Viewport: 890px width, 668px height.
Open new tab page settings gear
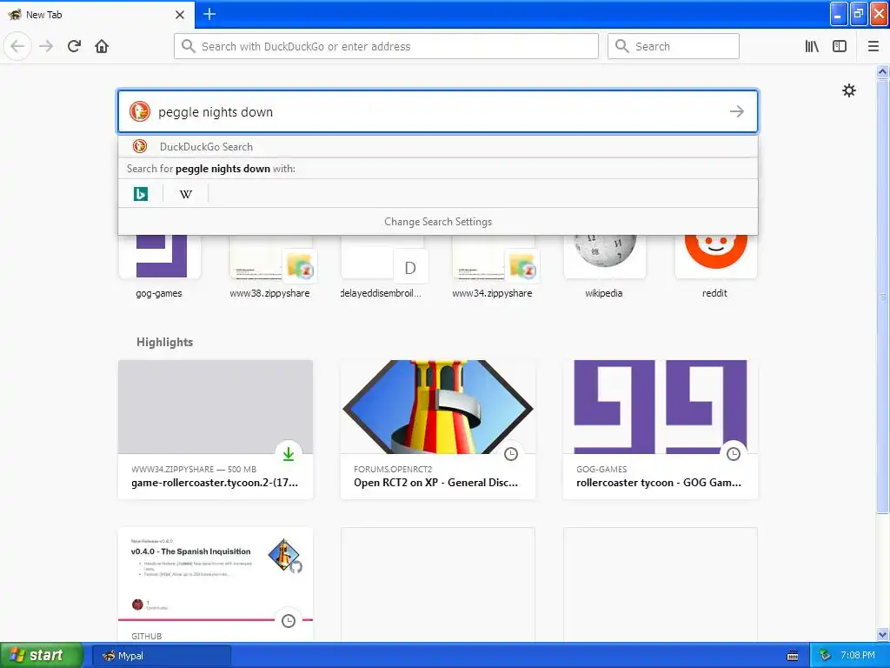848,90
